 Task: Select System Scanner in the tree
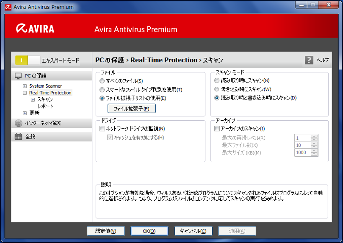45,86
